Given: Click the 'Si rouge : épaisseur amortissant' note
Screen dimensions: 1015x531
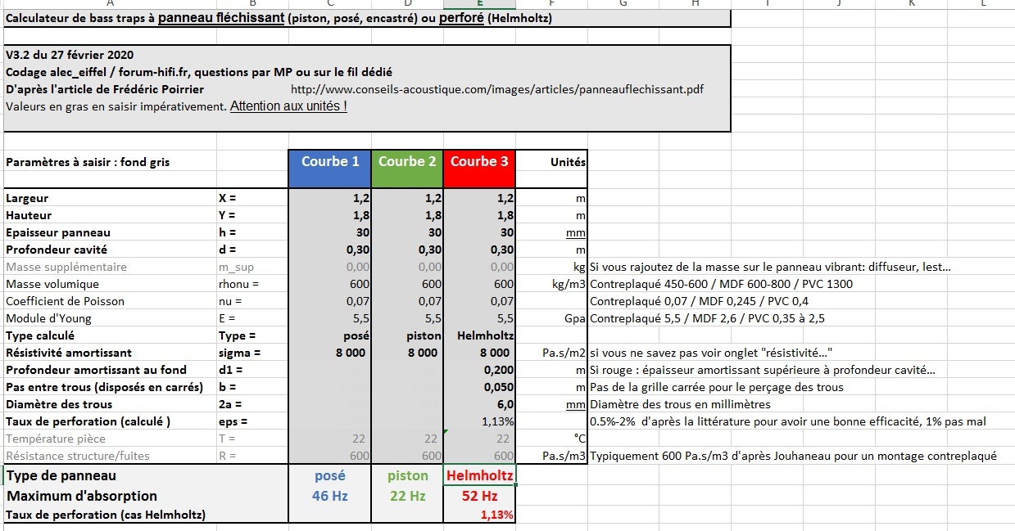Looking at the screenshot, I should (x=762, y=370).
